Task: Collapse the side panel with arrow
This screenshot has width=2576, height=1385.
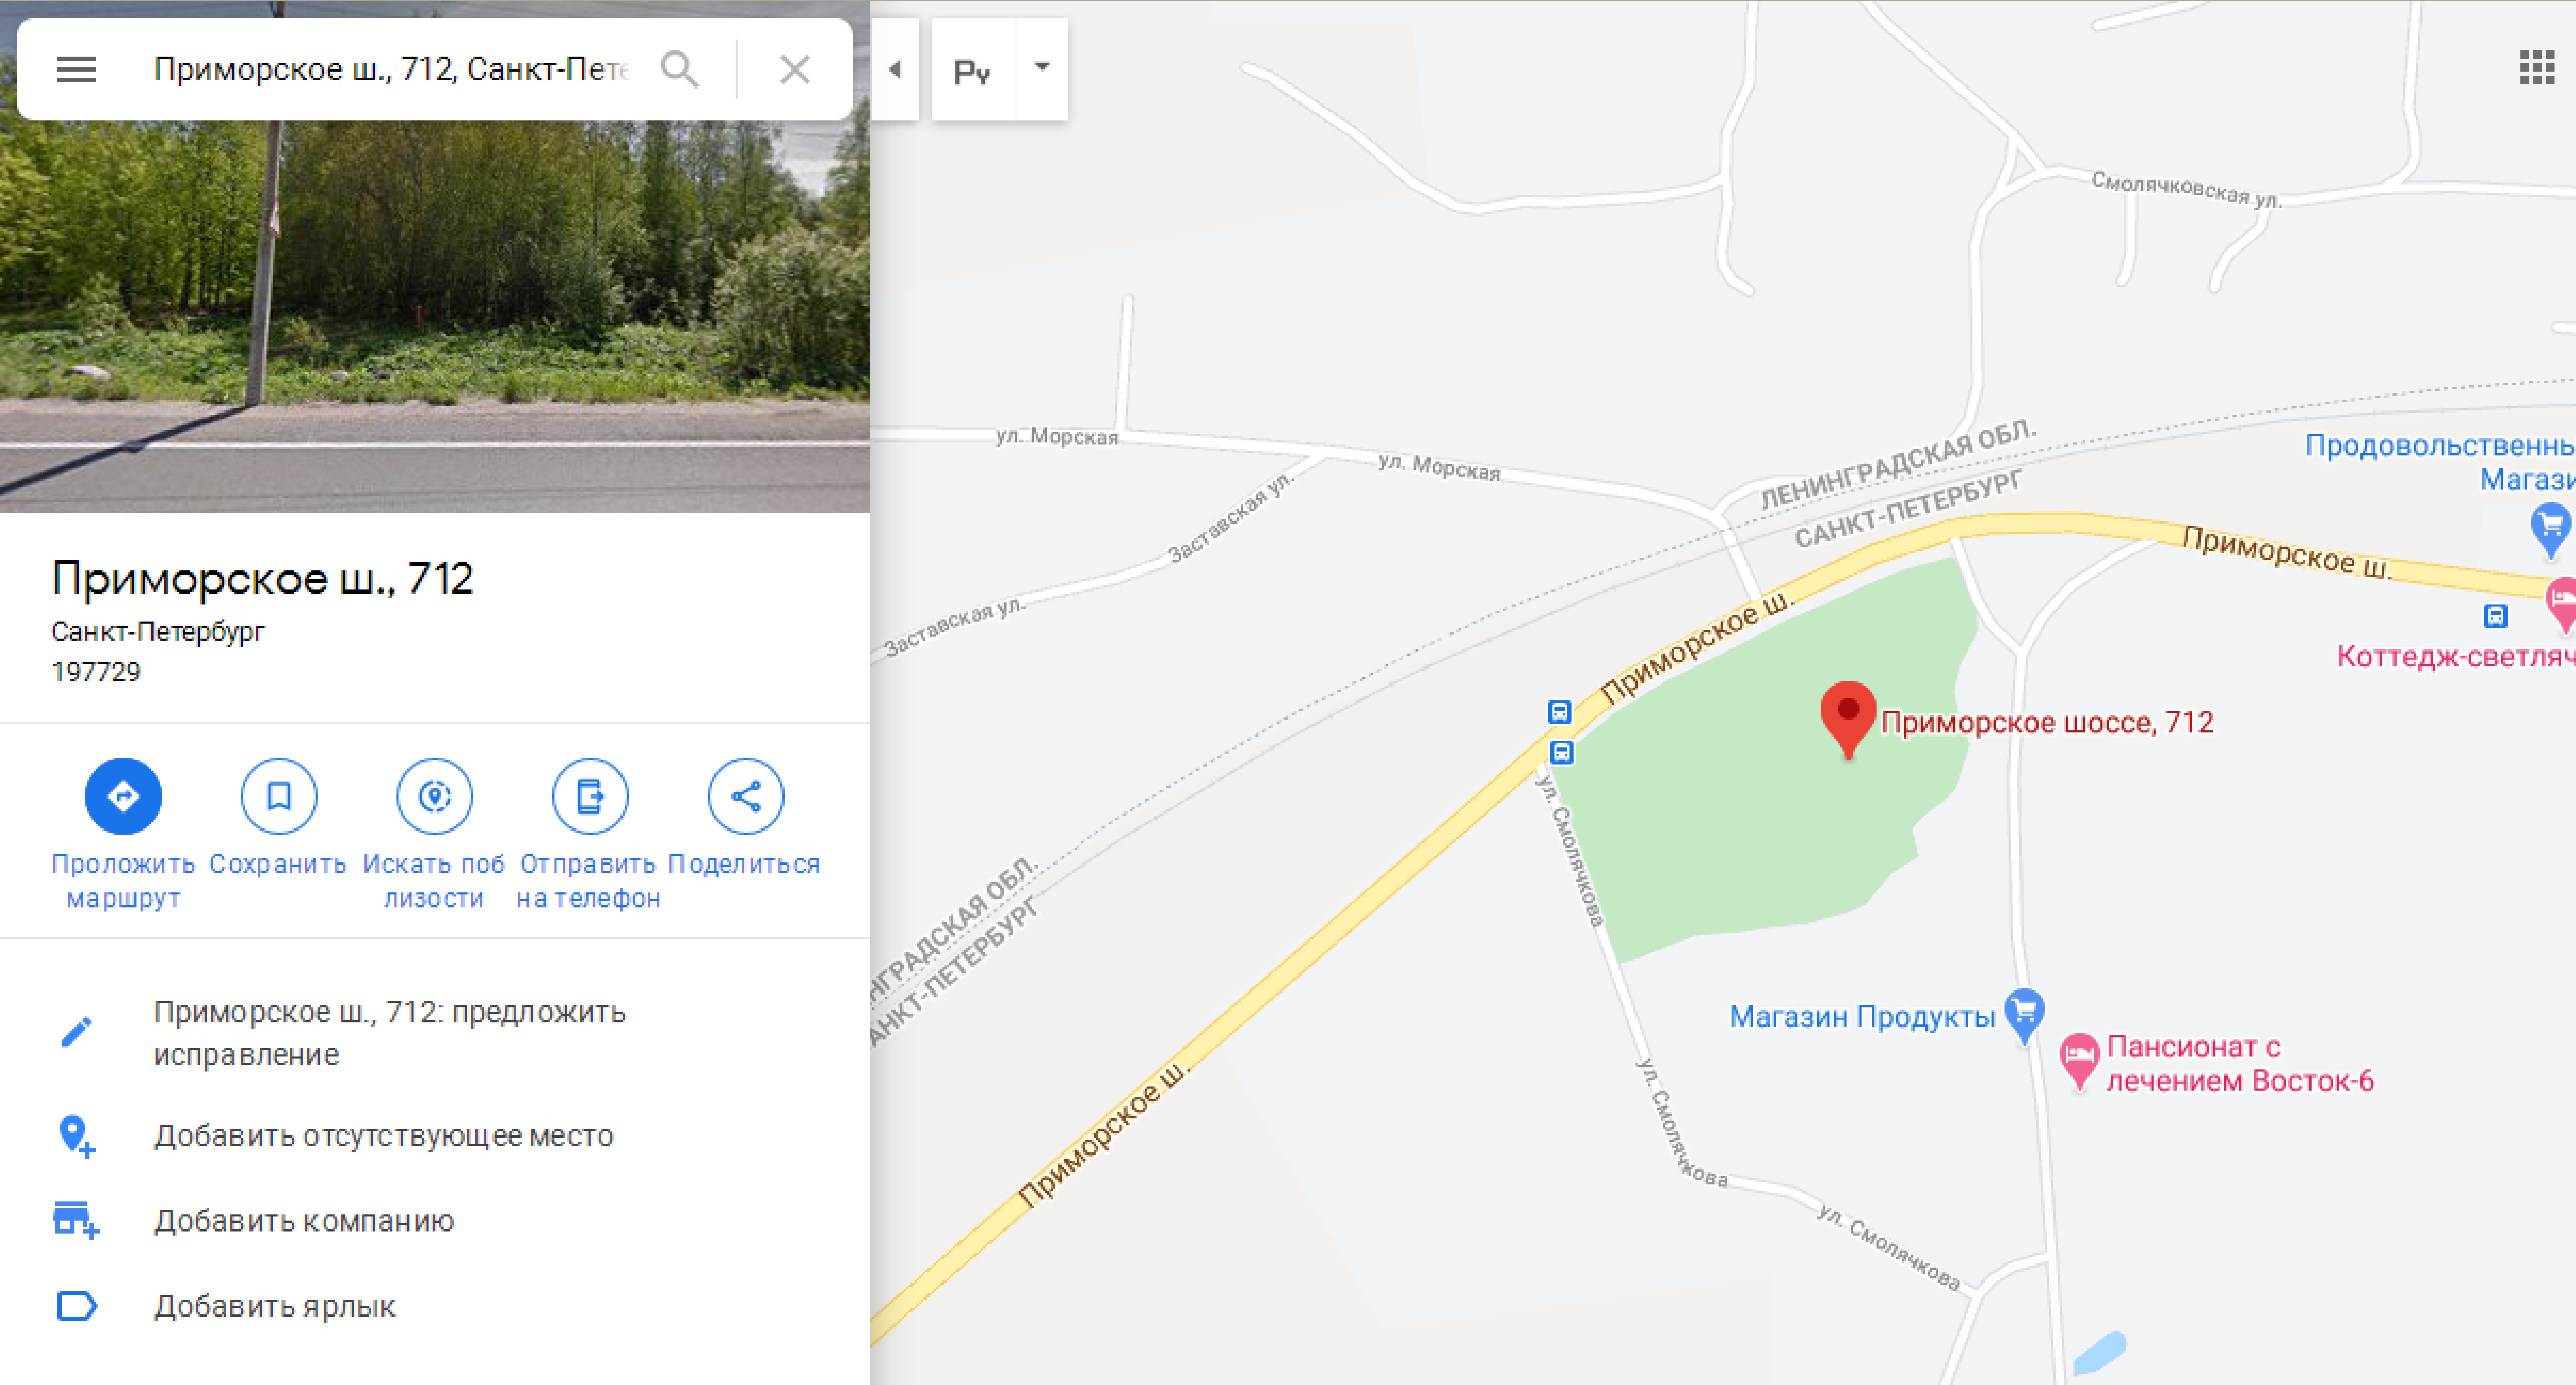Action: pos(895,69)
